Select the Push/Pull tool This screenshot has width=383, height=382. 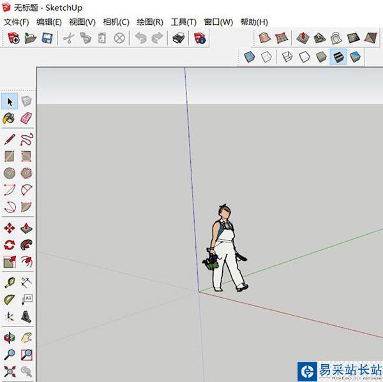pyautogui.click(x=26, y=228)
